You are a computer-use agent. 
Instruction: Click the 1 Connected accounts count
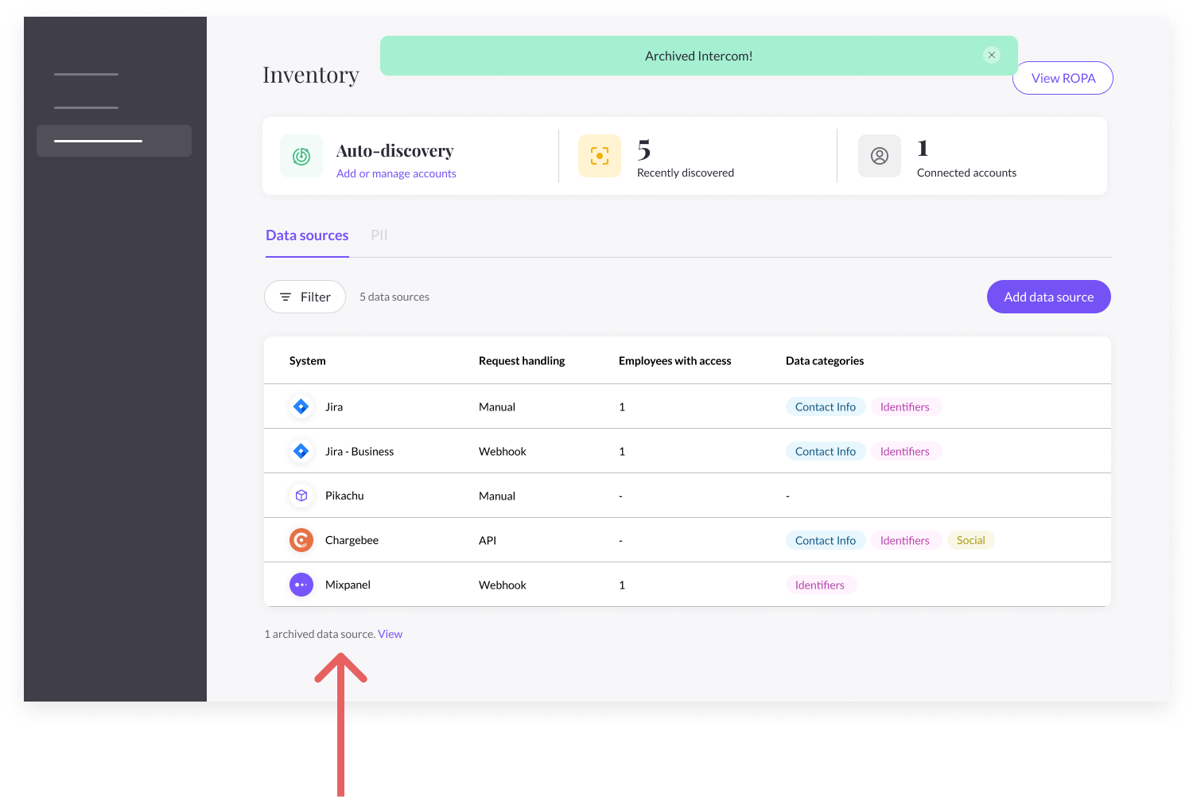click(x=923, y=148)
